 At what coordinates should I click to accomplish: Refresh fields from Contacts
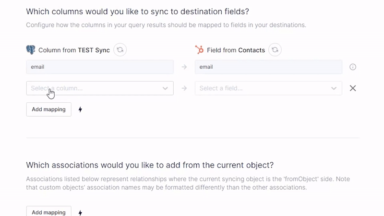click(275, 50)
